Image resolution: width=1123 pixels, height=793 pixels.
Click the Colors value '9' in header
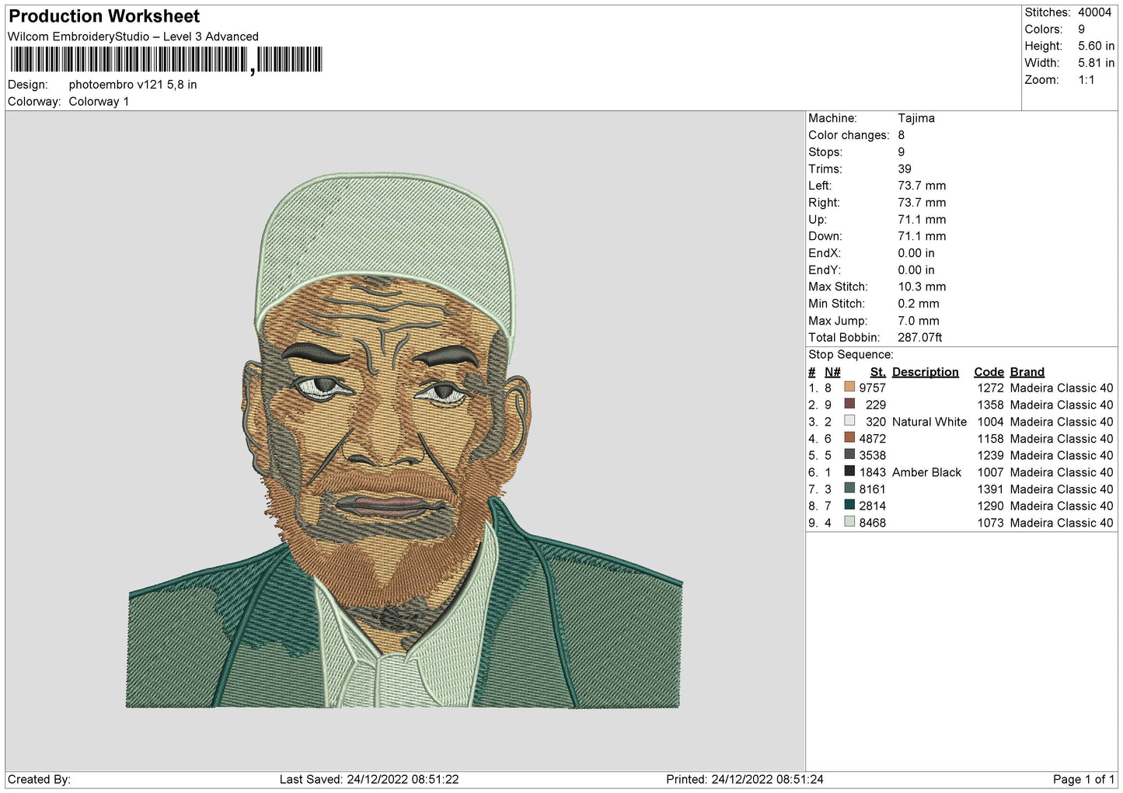(x=1081, y=30)
